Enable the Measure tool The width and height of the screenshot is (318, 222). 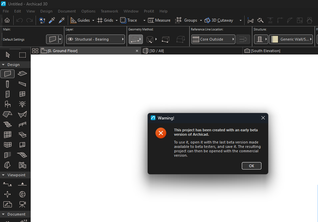pyautogui.click(x=159, y=20)
